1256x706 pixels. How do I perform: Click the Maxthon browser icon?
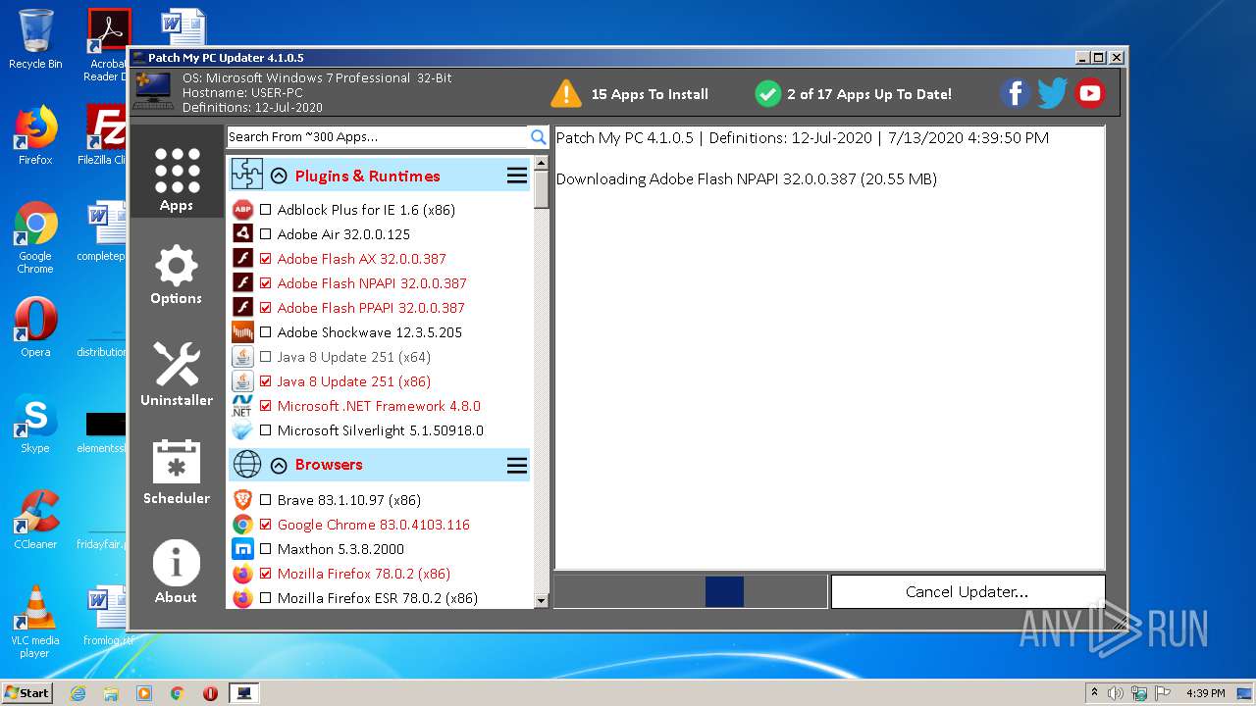242,549
